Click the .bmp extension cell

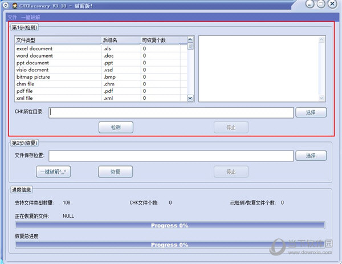121,77
